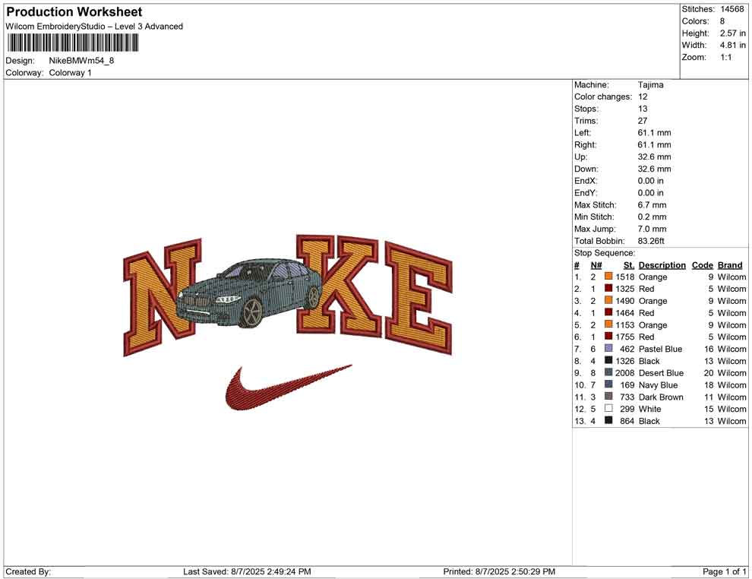Click the 'Colorway 1' value
This screenshot has width=752, height=579.
coord(70,72)
